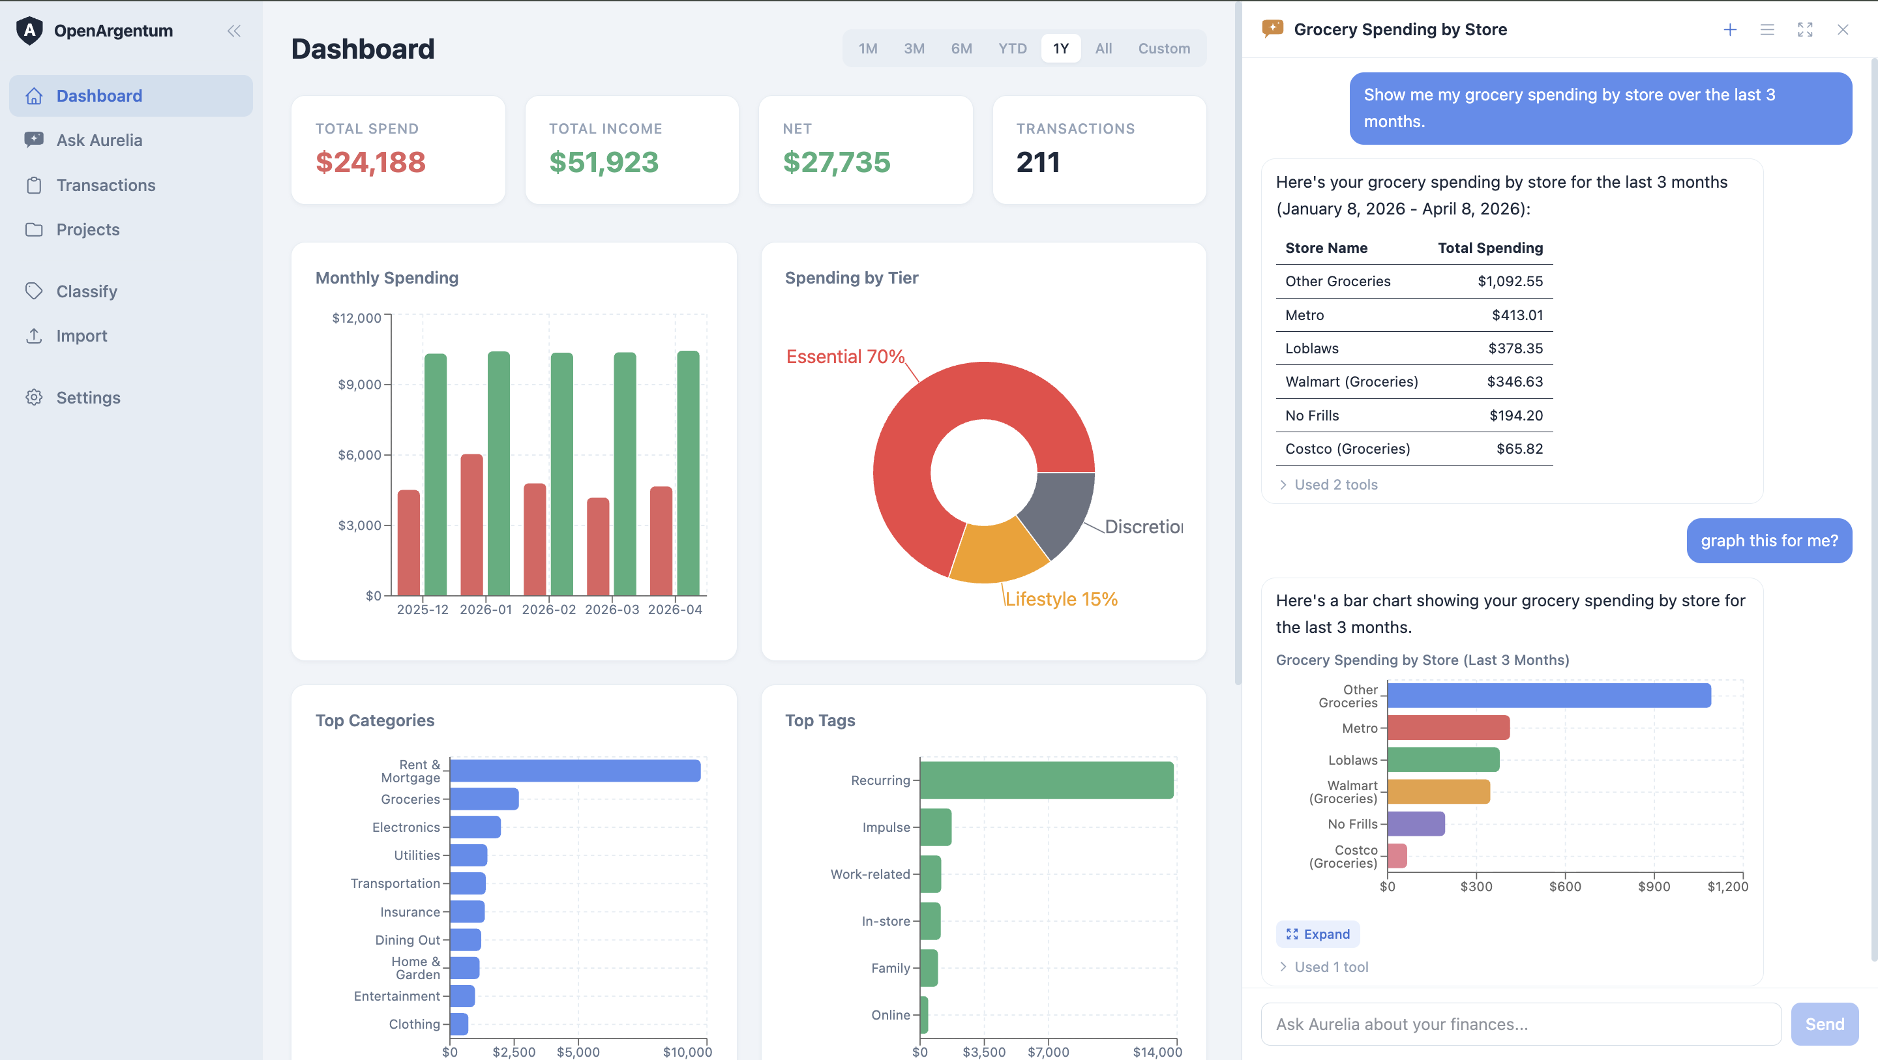Open Ask Aurelia in the sidebar
This screenshot has width=1878, height=1060.
tap(131, 140)
